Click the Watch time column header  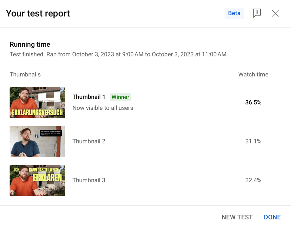[x=253, y=75]
